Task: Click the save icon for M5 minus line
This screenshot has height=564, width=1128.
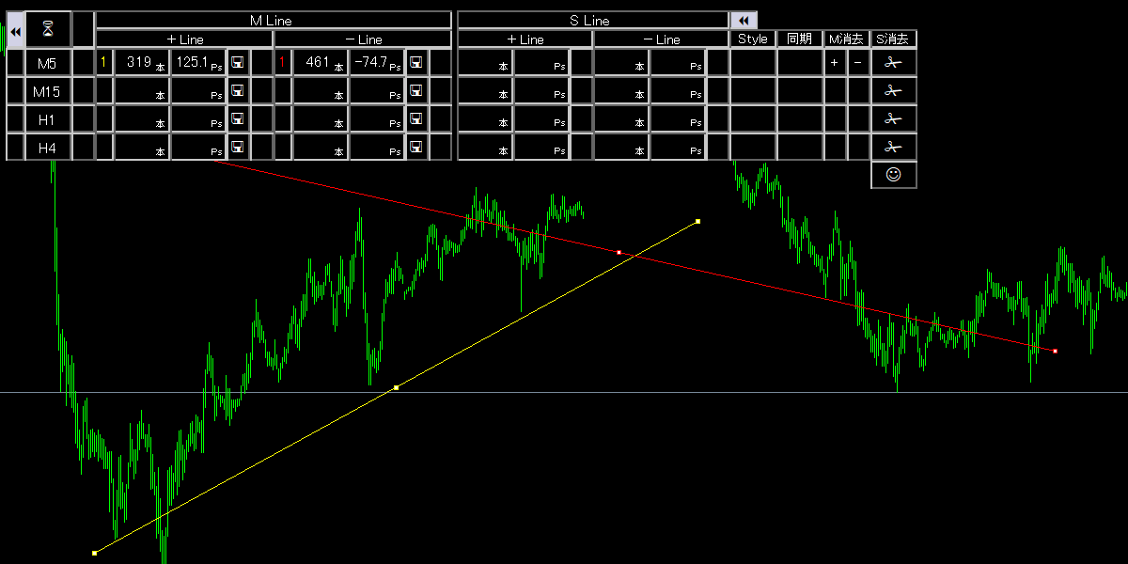Action: (415, 63)
